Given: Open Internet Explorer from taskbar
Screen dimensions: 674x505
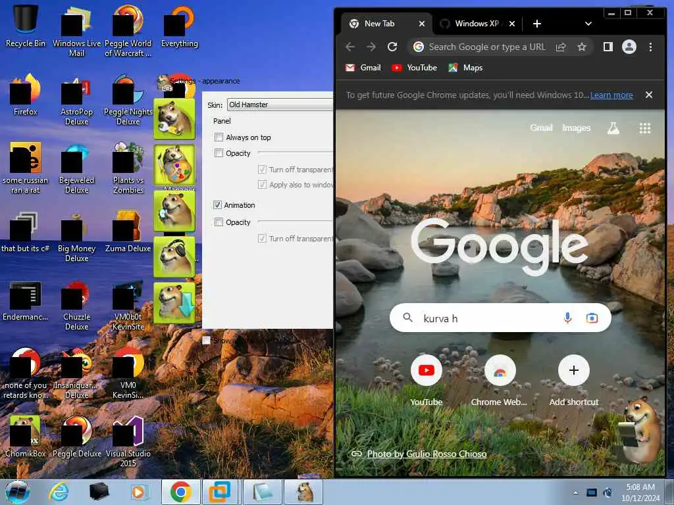Looking at the screenshot, I should (x=59, y=492).
